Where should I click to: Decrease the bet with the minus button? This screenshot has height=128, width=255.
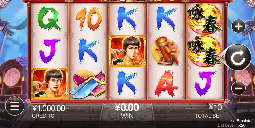[x=238, y=88]
